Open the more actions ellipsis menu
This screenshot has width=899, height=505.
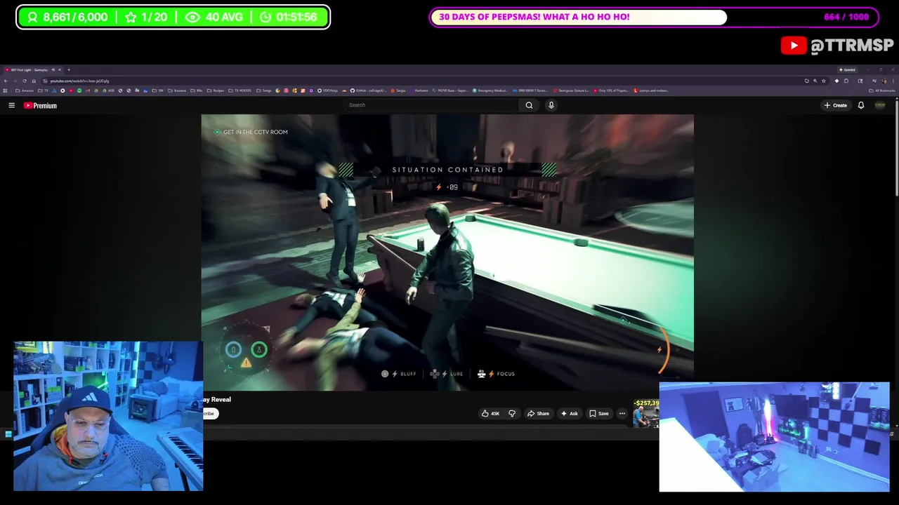pyautogui.click(x=622, y=414)
